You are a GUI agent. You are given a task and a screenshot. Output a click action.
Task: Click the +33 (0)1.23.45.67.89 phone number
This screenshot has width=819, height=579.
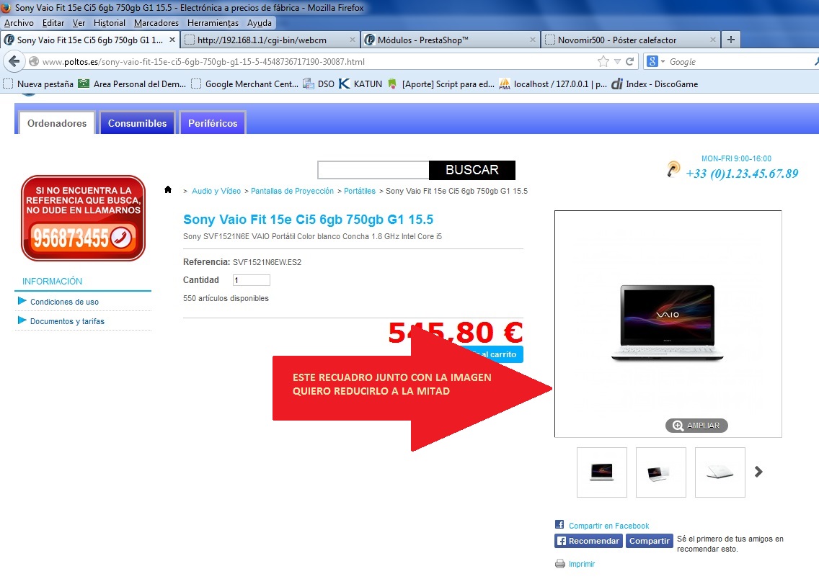tap(742, 174)
